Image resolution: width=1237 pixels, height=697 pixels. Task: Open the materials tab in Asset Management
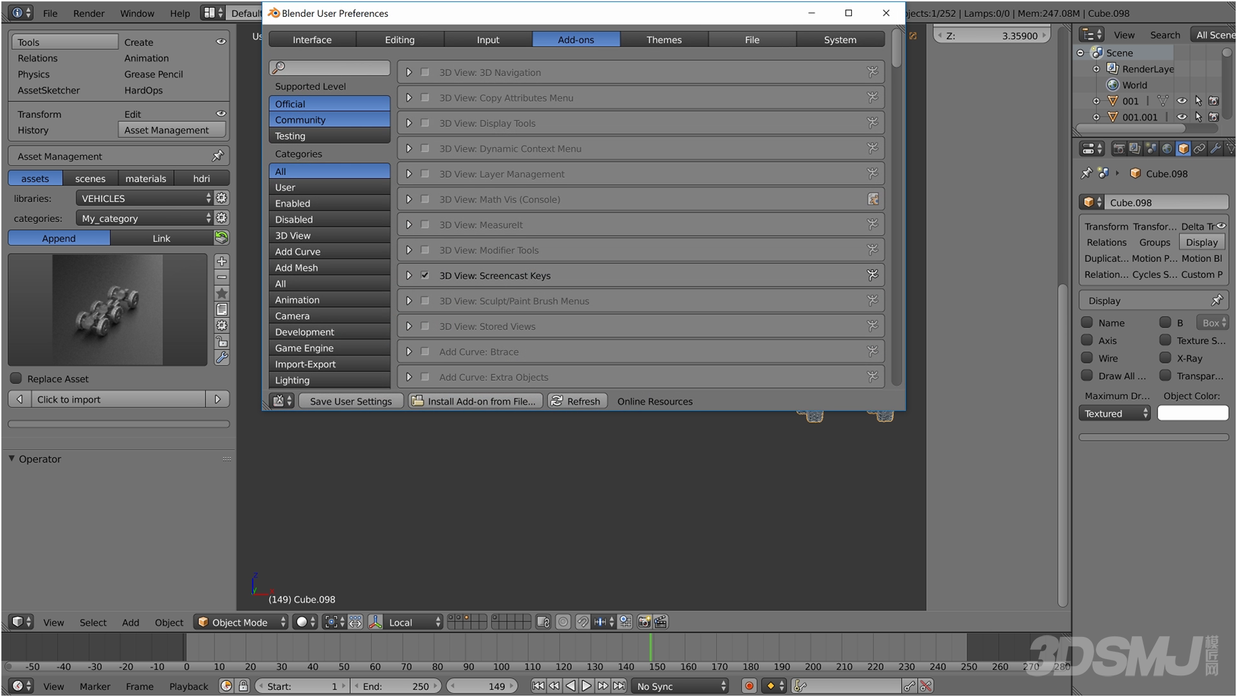(x=146, y=178)
